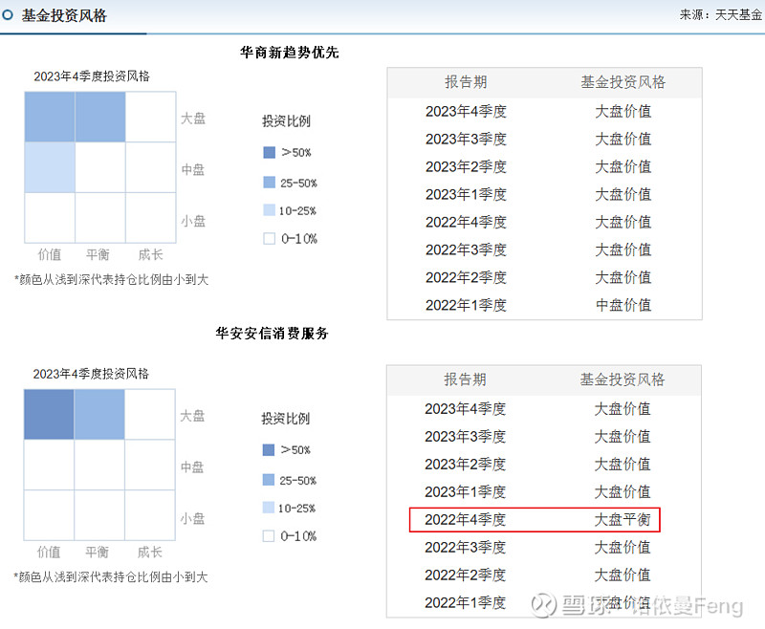Select 2023年3季度 row in the 华商 table
Viewport: 765px width, 629px height.
tap(544, 140)
